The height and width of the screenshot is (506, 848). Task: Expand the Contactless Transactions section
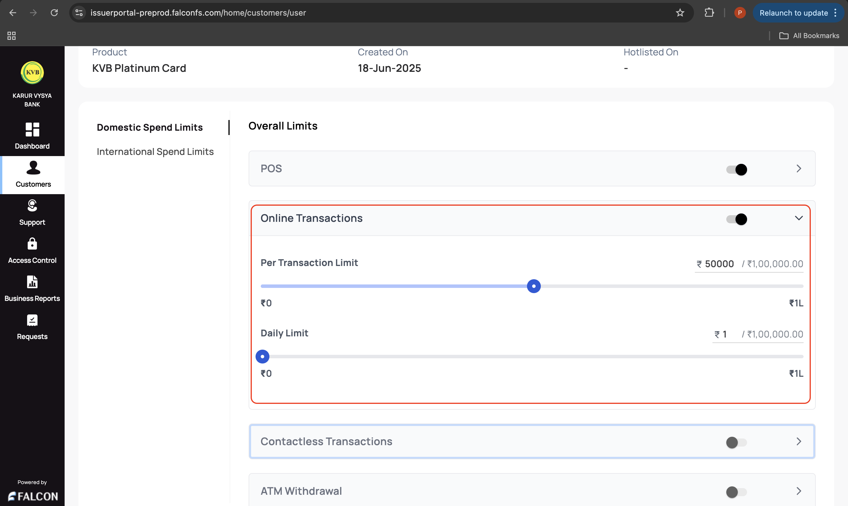(799, 442)
